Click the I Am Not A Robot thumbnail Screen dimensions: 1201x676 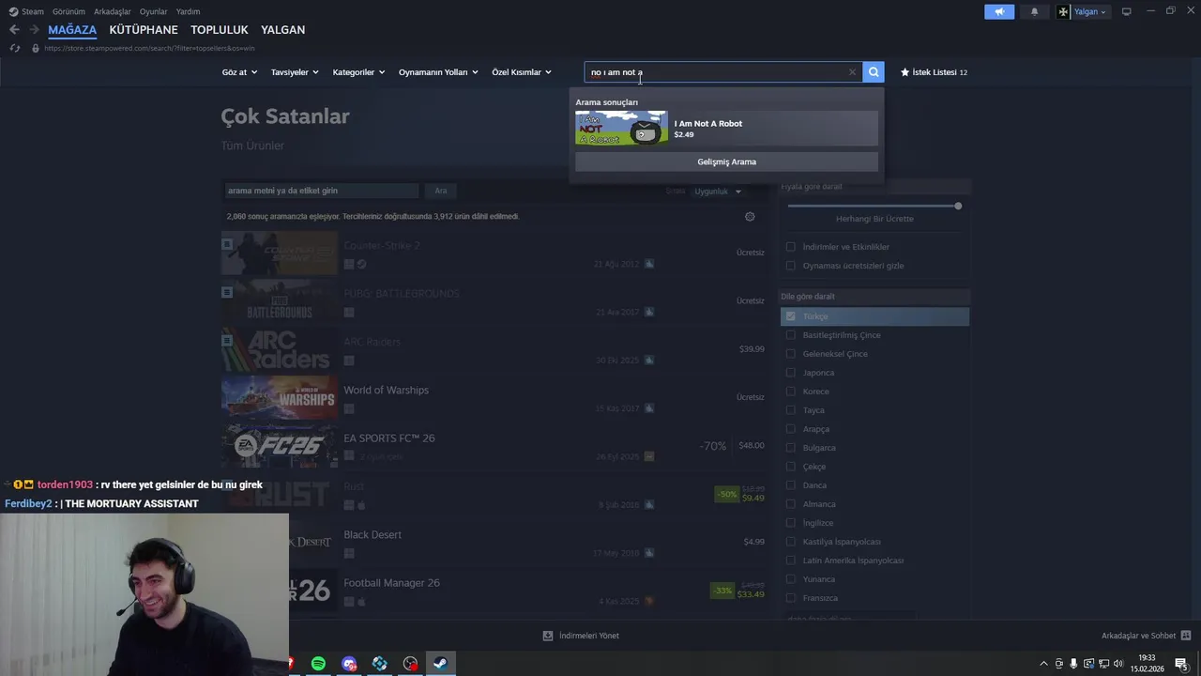click(622, 128)
